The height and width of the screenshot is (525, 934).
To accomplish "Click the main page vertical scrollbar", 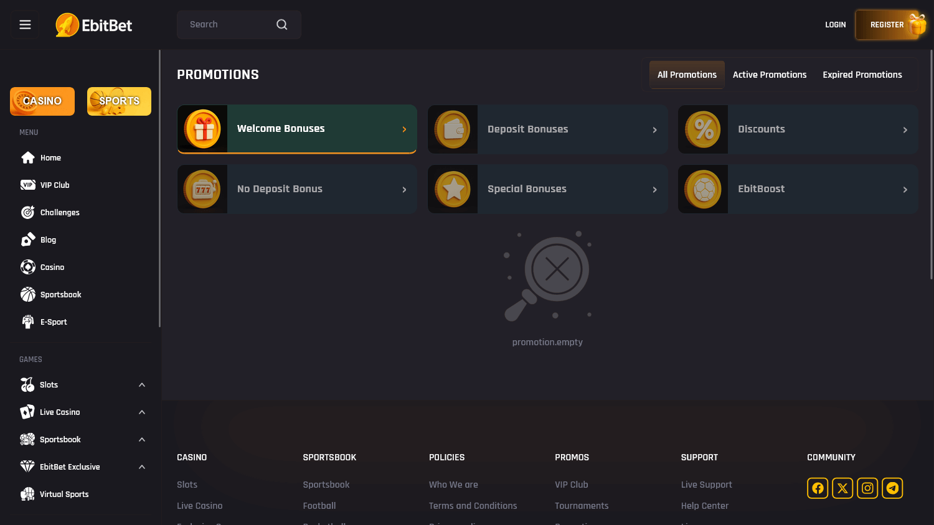I will 932,165.
